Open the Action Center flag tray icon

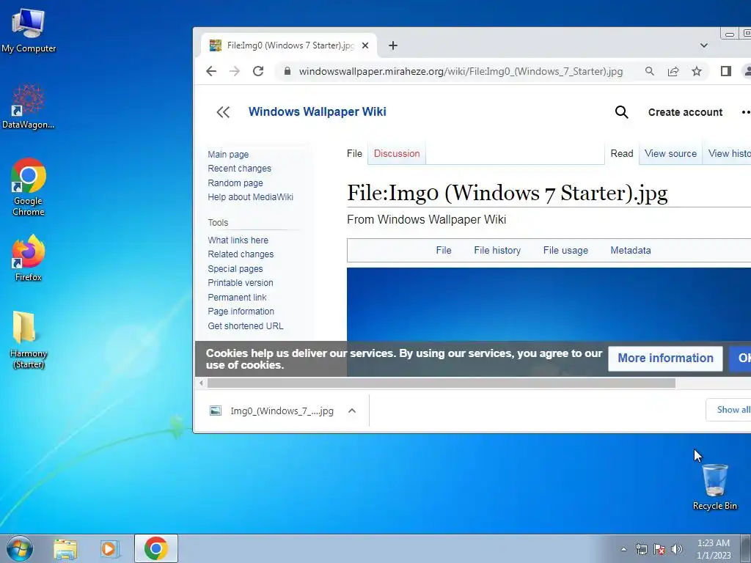659,549
